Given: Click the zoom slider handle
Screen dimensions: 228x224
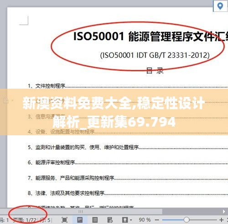Looking at the screenshot, I should tap(187, 220).
